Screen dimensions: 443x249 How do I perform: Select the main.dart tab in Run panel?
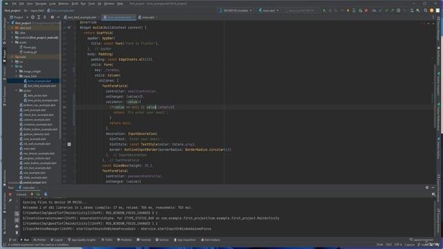click(x=27, y=187)
